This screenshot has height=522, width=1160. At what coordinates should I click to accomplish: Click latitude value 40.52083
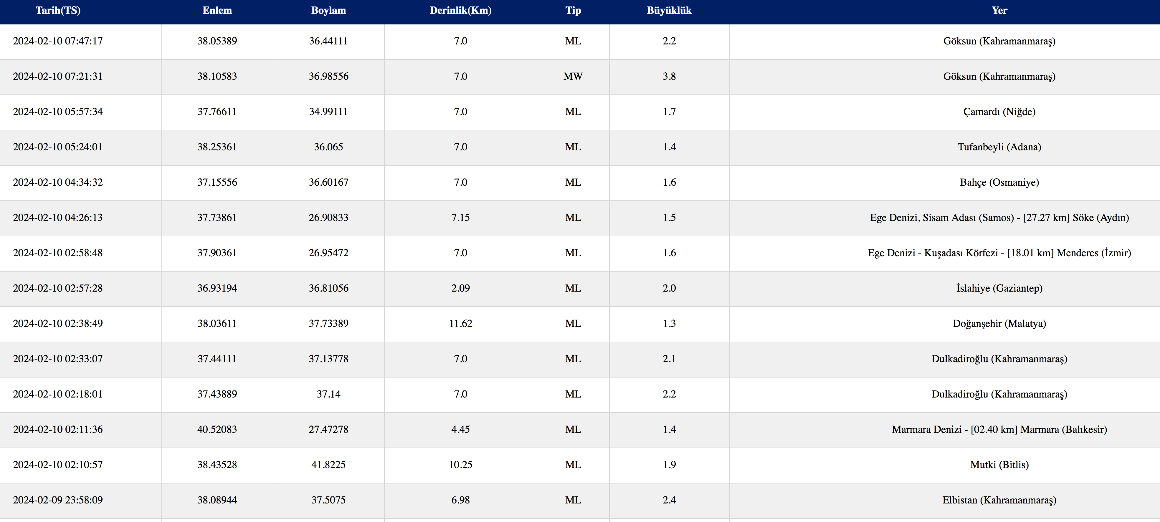217,430
